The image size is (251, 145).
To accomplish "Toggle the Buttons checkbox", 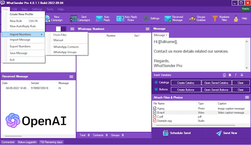I will (x=156, y=89).
